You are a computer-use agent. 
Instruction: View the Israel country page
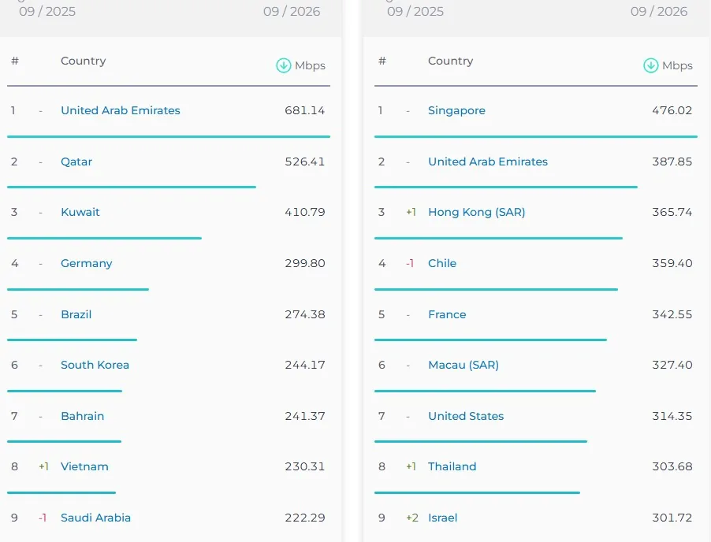(442, 518)
